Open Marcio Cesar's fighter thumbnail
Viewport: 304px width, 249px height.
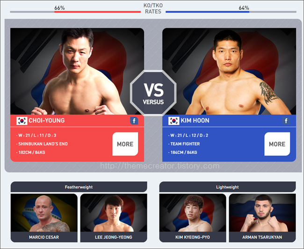[44, 218]
